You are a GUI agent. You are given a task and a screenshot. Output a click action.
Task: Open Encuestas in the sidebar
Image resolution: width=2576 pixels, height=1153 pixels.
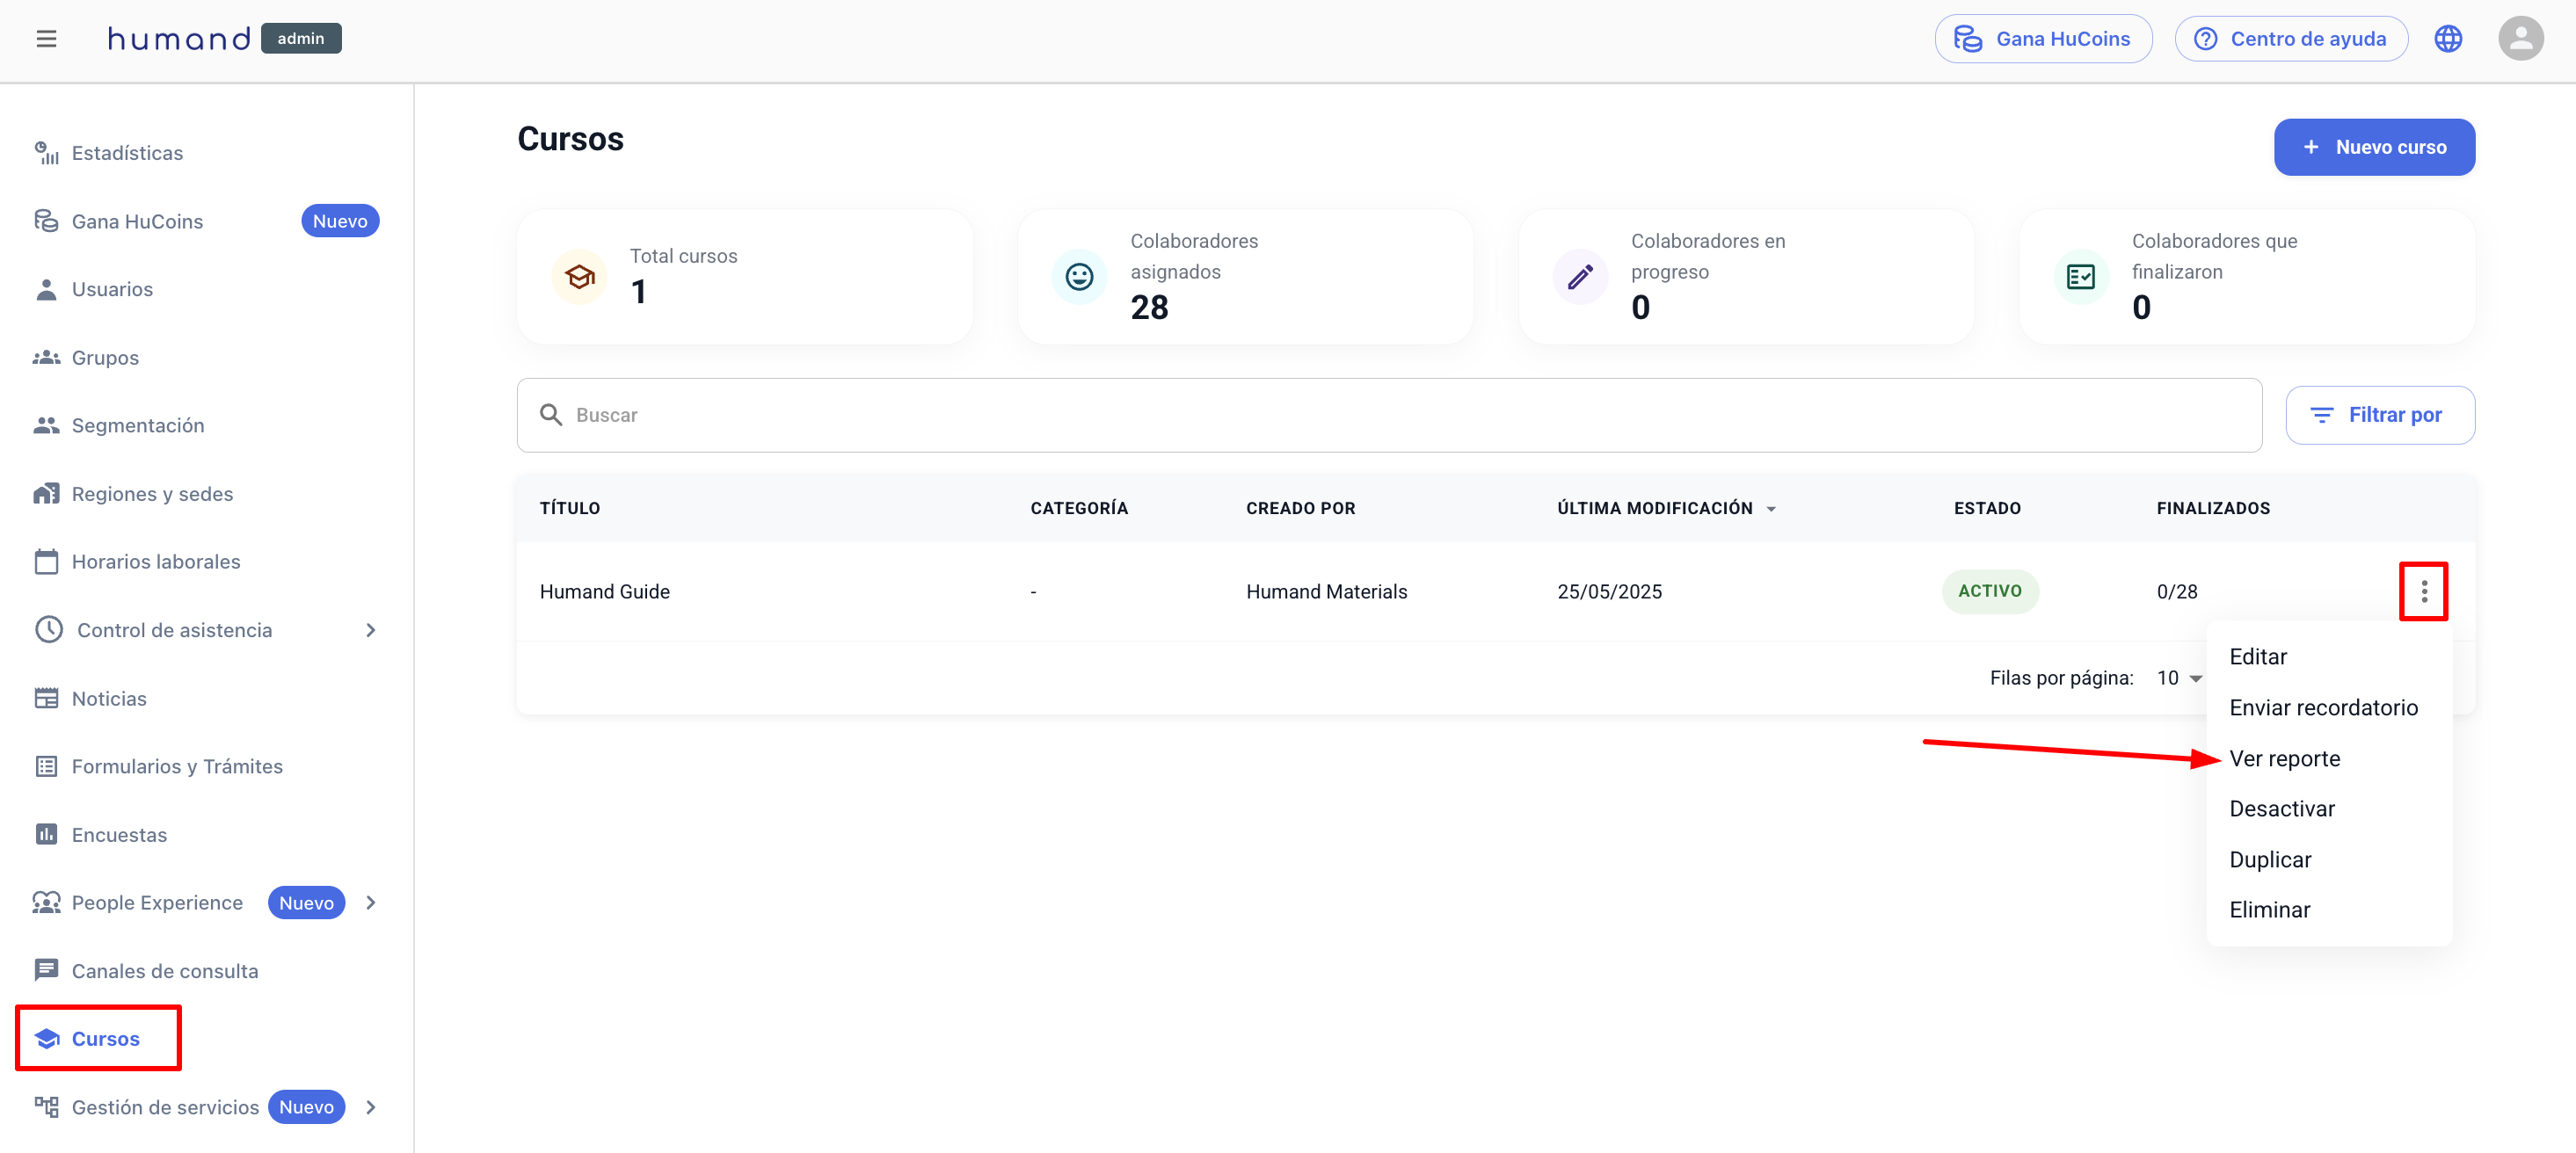(119, 834)
